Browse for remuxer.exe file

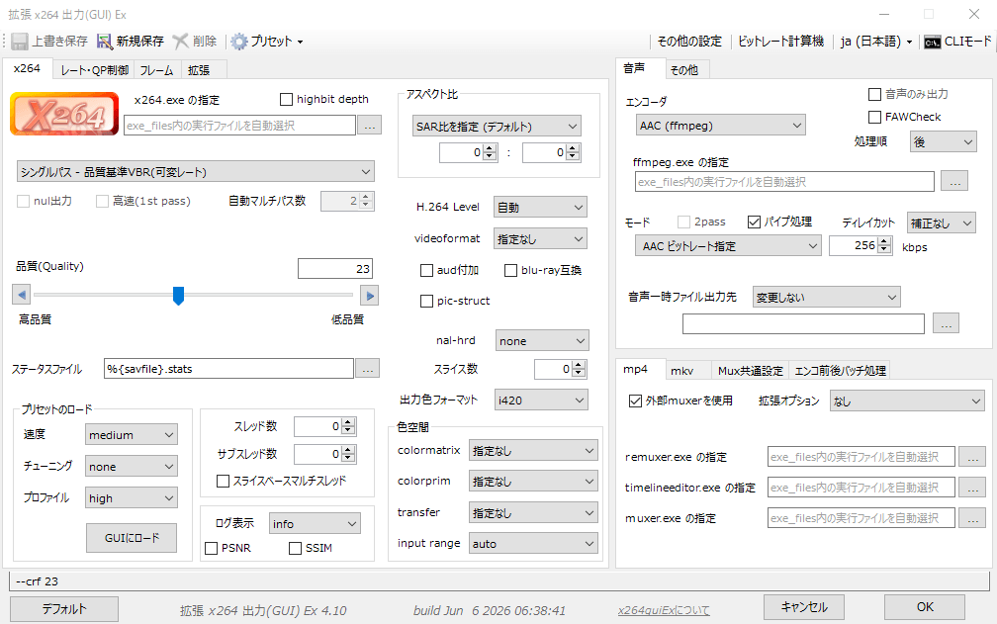click(972, 457)
